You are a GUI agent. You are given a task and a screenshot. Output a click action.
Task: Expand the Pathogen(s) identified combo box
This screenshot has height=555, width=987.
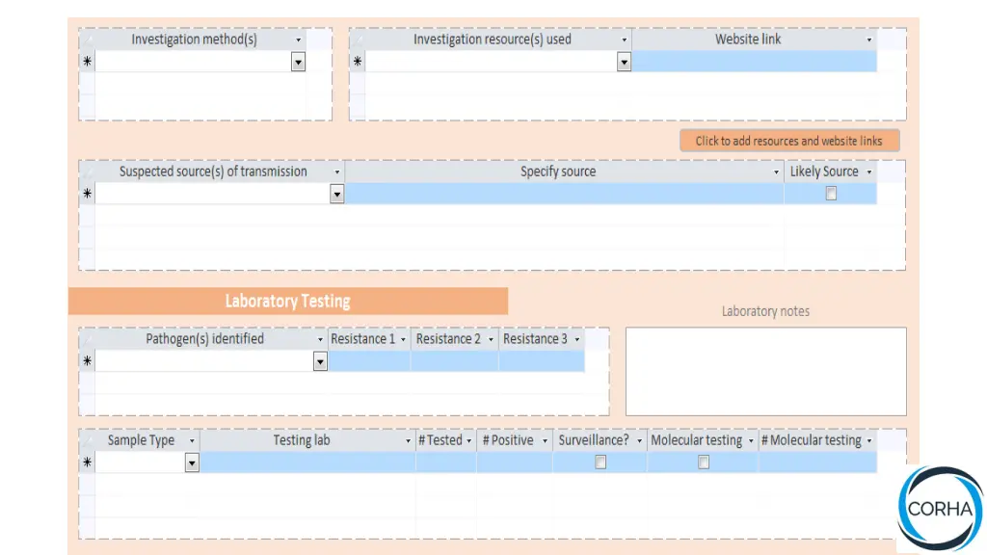[320, 361]
